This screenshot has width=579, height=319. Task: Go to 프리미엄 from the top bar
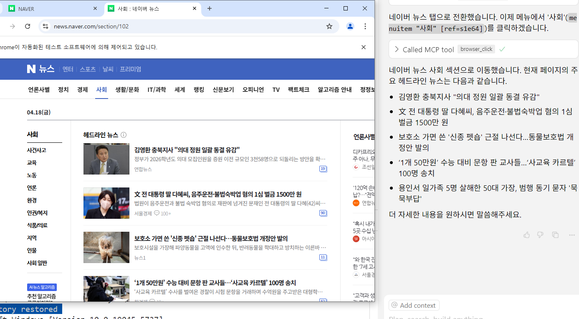131,69
